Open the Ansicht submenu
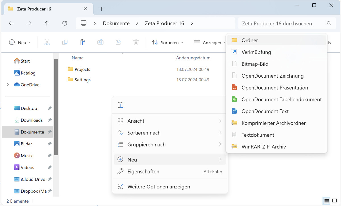 pos(170,121)
